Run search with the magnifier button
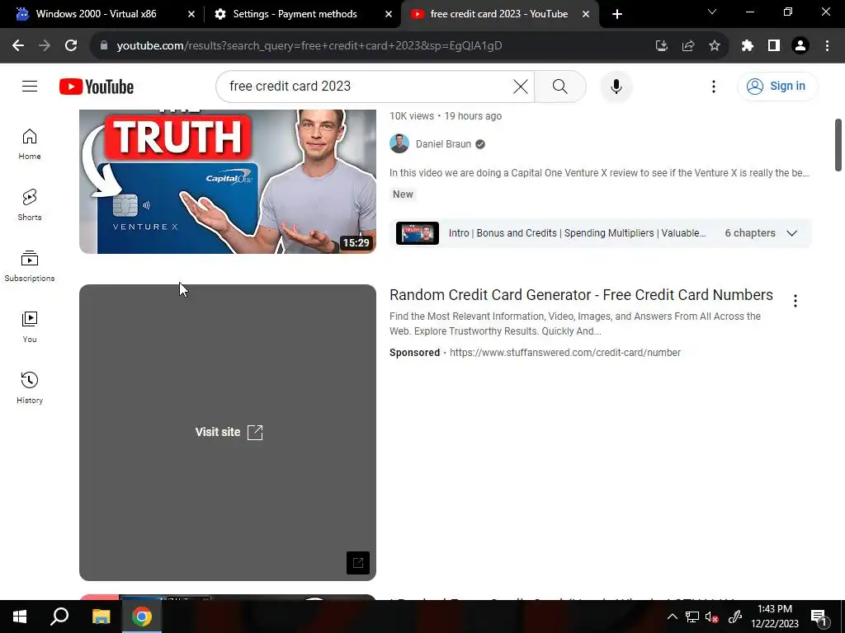The height and width of the screenshot is (633, 845). pos(560,86)
